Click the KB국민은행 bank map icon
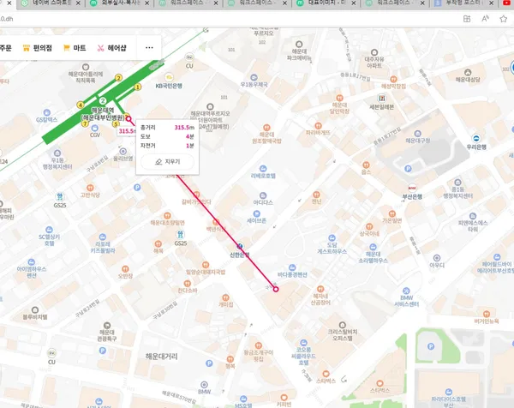514x408 pixels. point(169,77)
